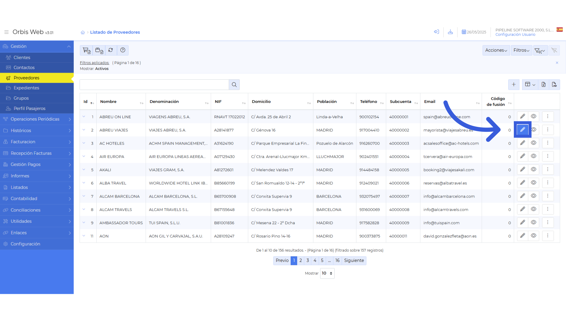Click the Listado de Proveedores breadcrumb

click(x=115, y=32)
